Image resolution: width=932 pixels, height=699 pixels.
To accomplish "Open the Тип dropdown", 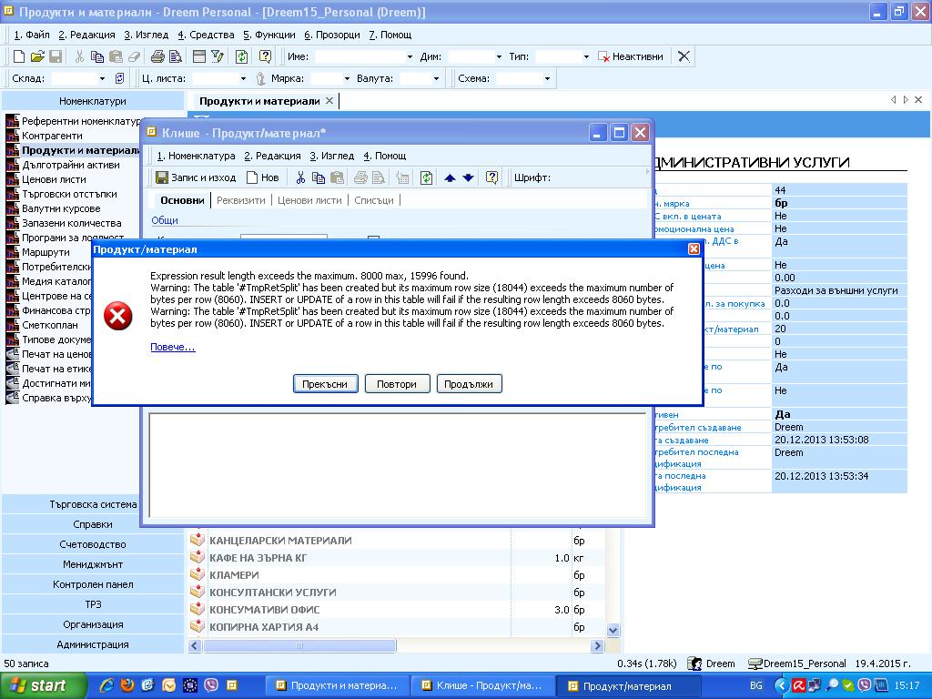I will [x=586, y=56].
